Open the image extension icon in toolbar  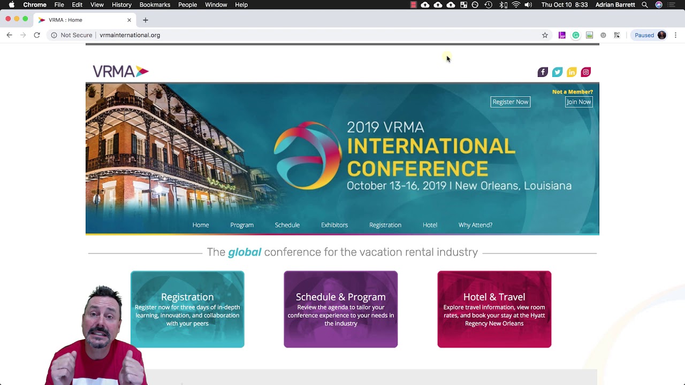click(x=589, y=35)
